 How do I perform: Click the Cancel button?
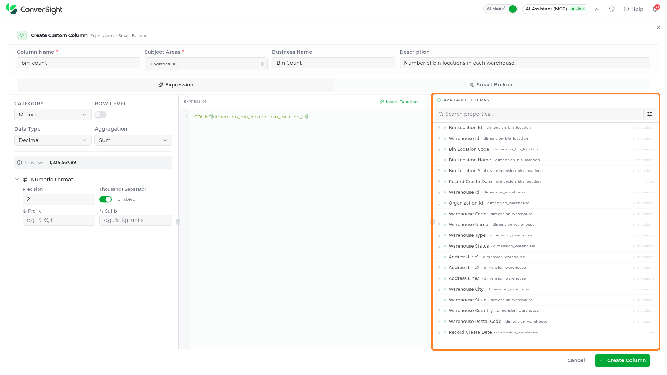tap(576, 360)
